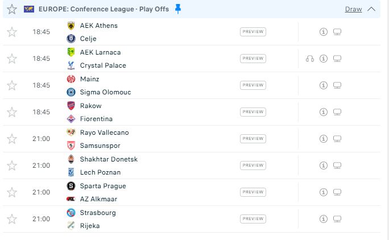This screenshot has width=389, height=240.
Task: Click the audio headphones icon for AEK Larnaca match
Action: (x=310, y=59)
